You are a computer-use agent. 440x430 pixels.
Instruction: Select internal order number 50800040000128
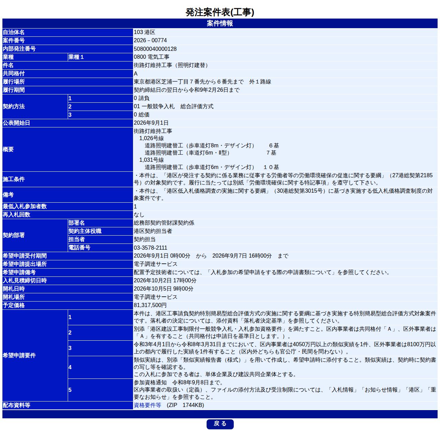pos(155,49)
